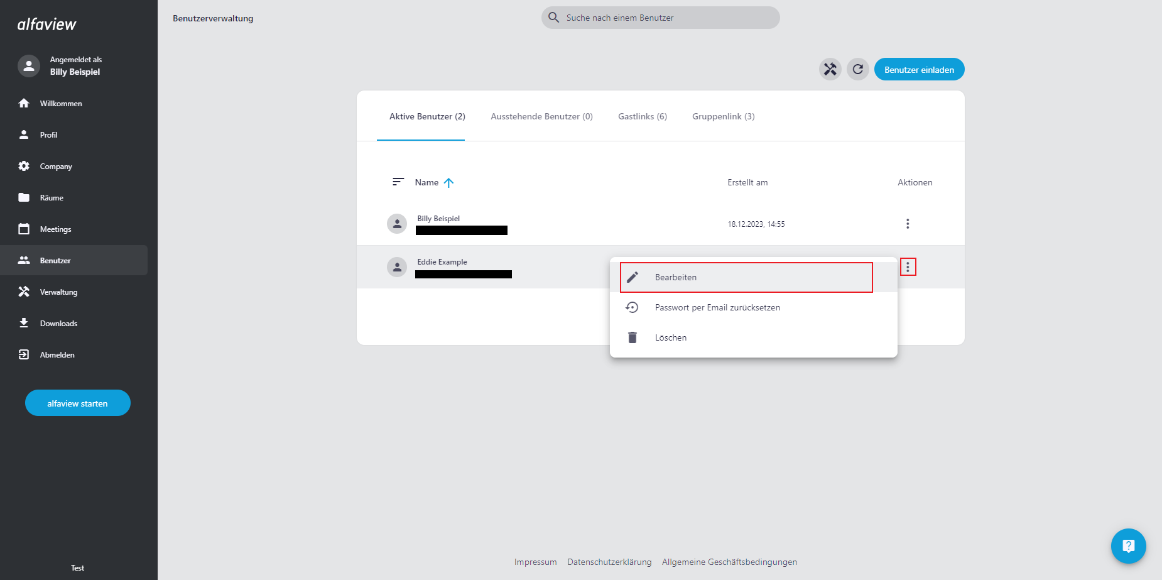The width and height of the screenshot is (1162, 580).
Task: Click the alfaview starten button
Action: click(78, 403)
